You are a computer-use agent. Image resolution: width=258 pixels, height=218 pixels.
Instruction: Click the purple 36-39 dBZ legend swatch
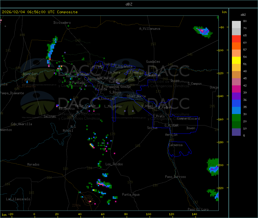[236, 96]
